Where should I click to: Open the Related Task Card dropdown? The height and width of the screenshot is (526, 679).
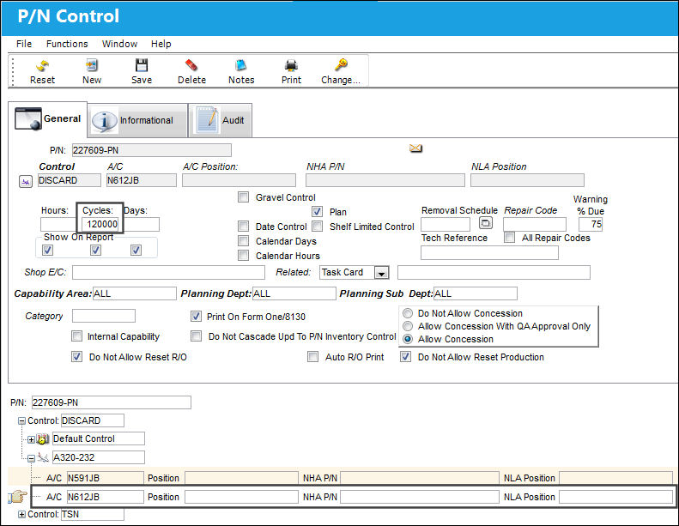381,273
